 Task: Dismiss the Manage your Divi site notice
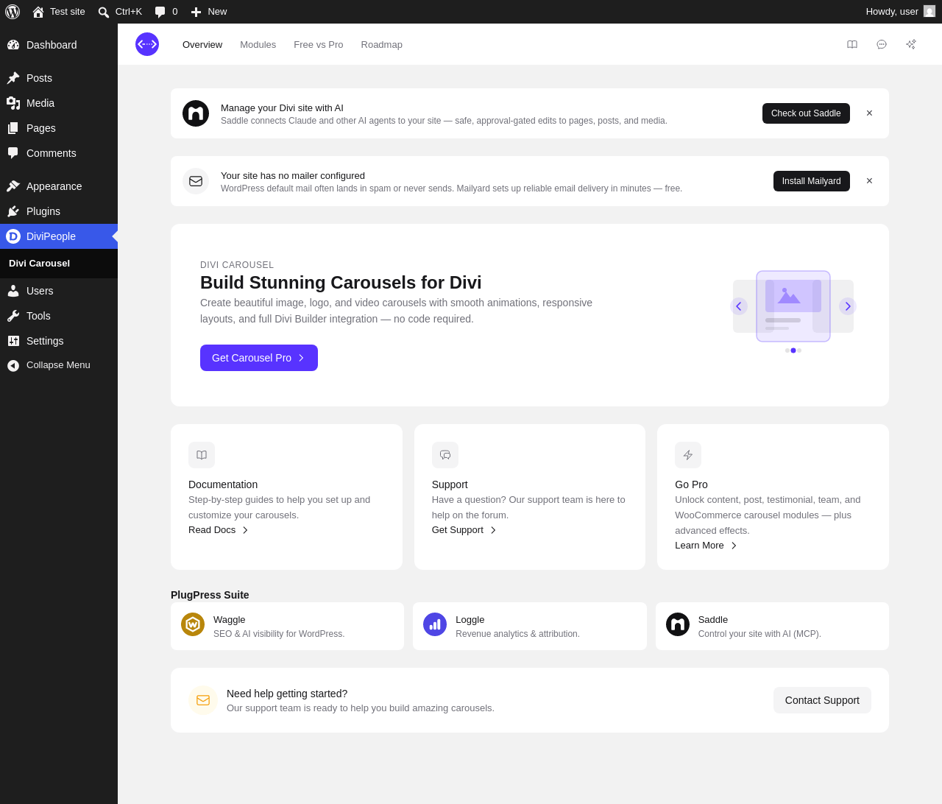point(869,113)
